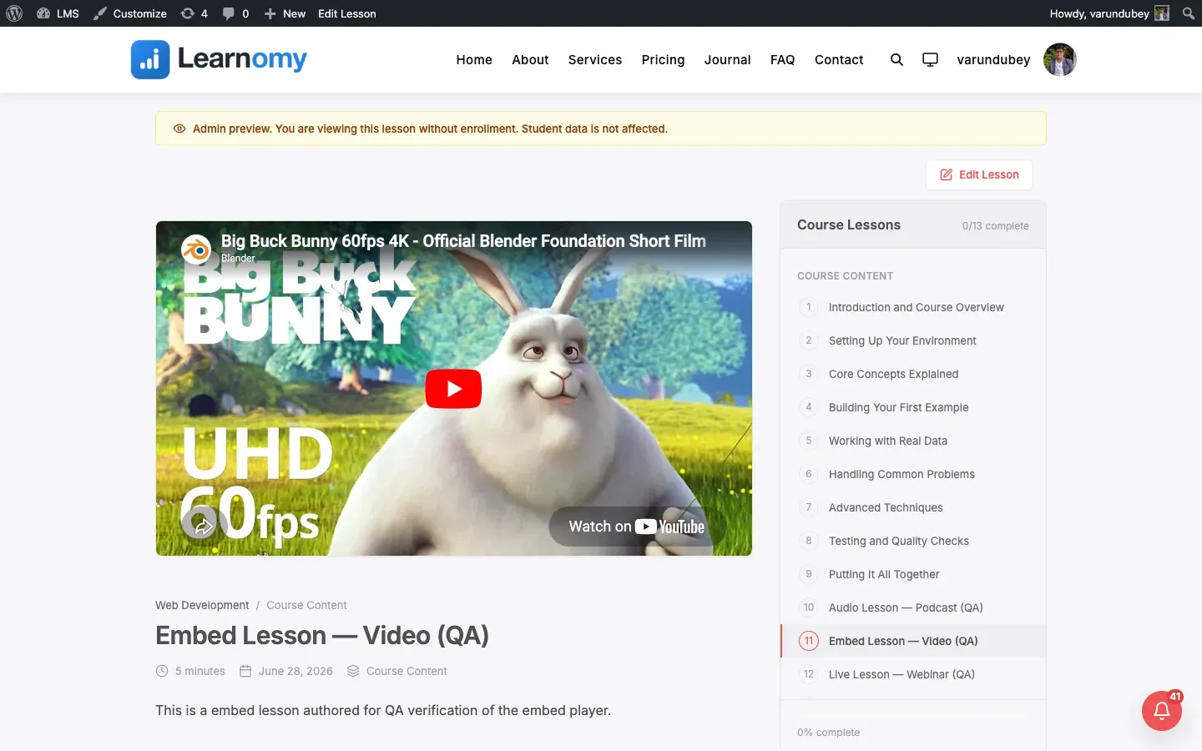Click the layers icon beside Course Content
Image resolution: width=1202 pixels, height=751 pixels.
(353, 671)
